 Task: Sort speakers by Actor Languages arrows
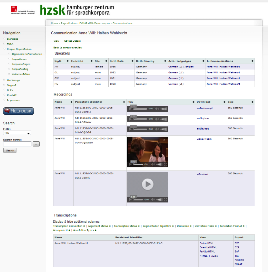tap(203, 61)
